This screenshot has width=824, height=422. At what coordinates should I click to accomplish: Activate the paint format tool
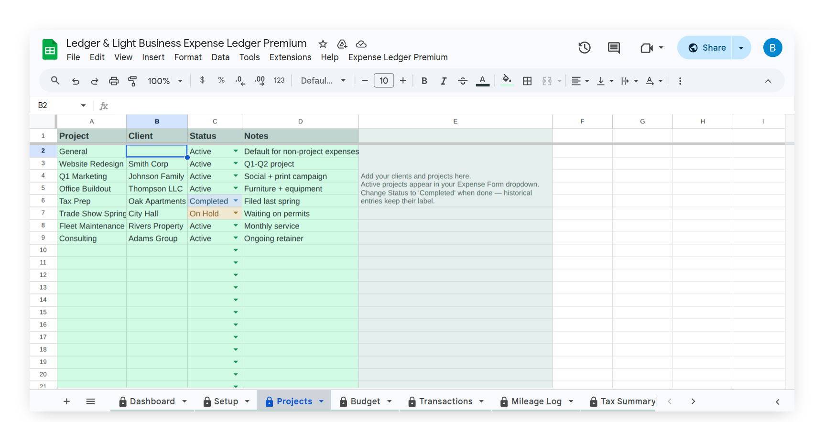pos(132,81)
